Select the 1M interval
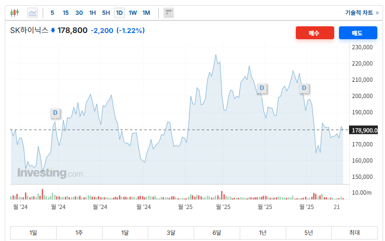Viewport: 385px width, 241px height. (146, 13)
